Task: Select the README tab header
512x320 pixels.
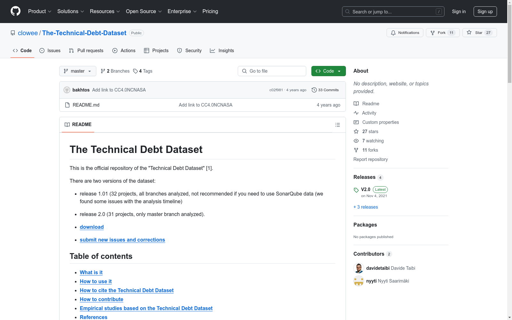Action: click(x=78, y=124)
